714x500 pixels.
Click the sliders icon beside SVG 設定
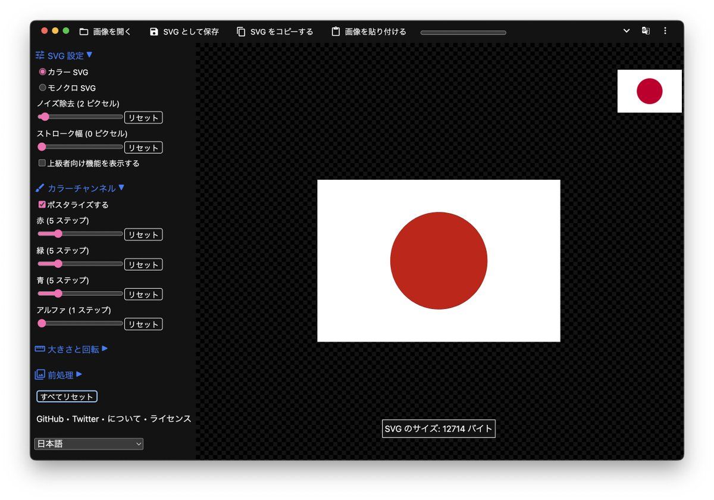[x=40, y=55]
